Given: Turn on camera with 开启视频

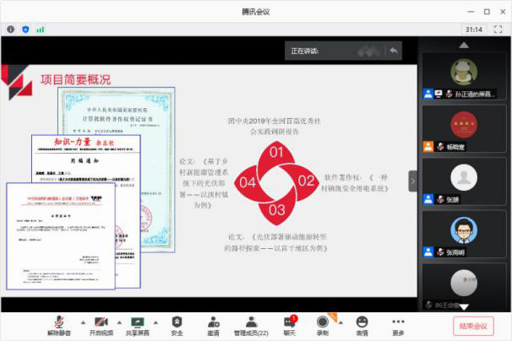Looking at the screenshot, I should point(101,322).
